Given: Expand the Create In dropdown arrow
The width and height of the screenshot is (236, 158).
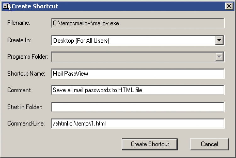Looking at the screenshot, I should pos(220,40).
